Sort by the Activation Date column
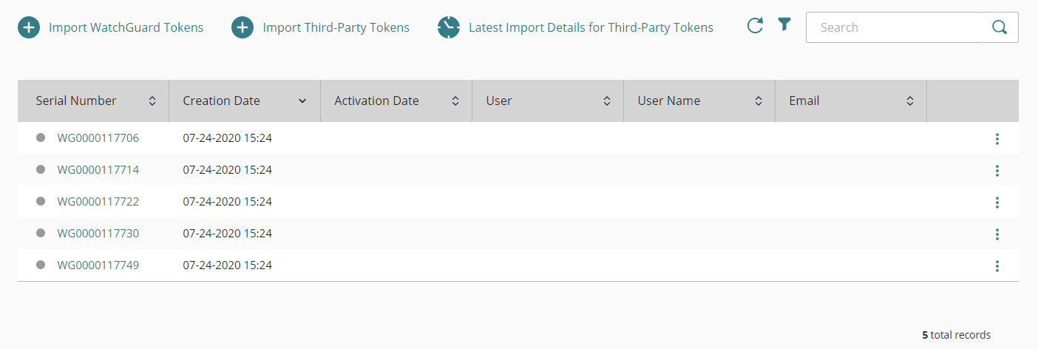The width and height of the screenshot is (1038, 349). [454, 101]
